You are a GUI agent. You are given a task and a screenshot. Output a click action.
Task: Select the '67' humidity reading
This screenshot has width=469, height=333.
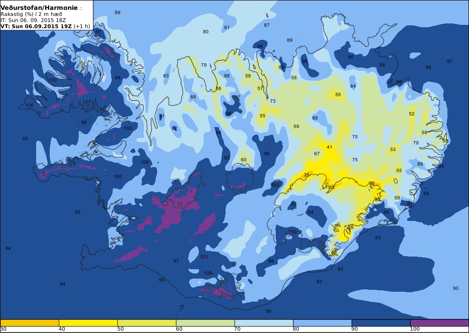[317, 153]
